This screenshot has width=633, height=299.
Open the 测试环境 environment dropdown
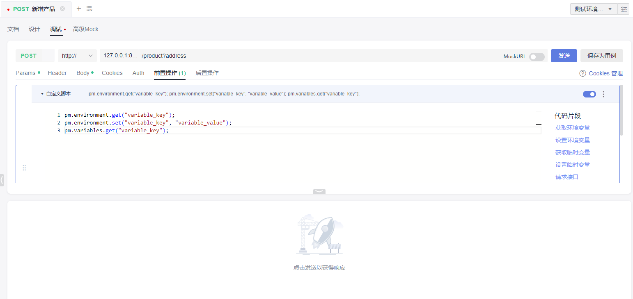(594, 9)
